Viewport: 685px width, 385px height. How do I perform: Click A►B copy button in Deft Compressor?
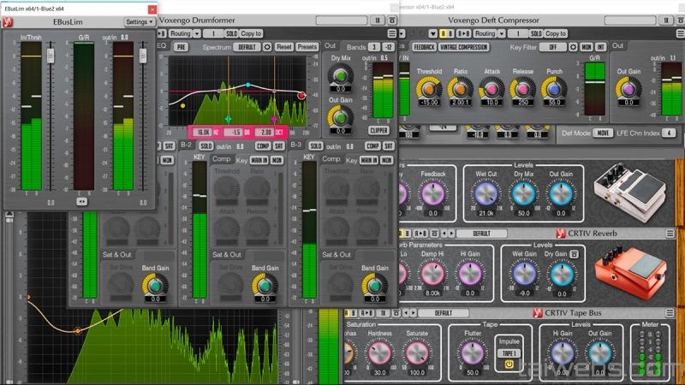(x=463, y=33)
